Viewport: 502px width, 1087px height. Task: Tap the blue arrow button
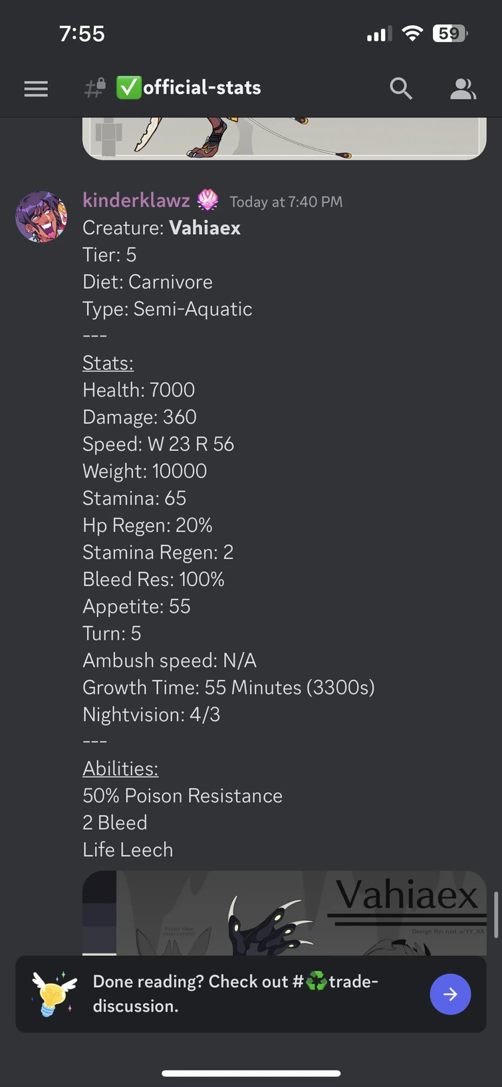point(450,994)
